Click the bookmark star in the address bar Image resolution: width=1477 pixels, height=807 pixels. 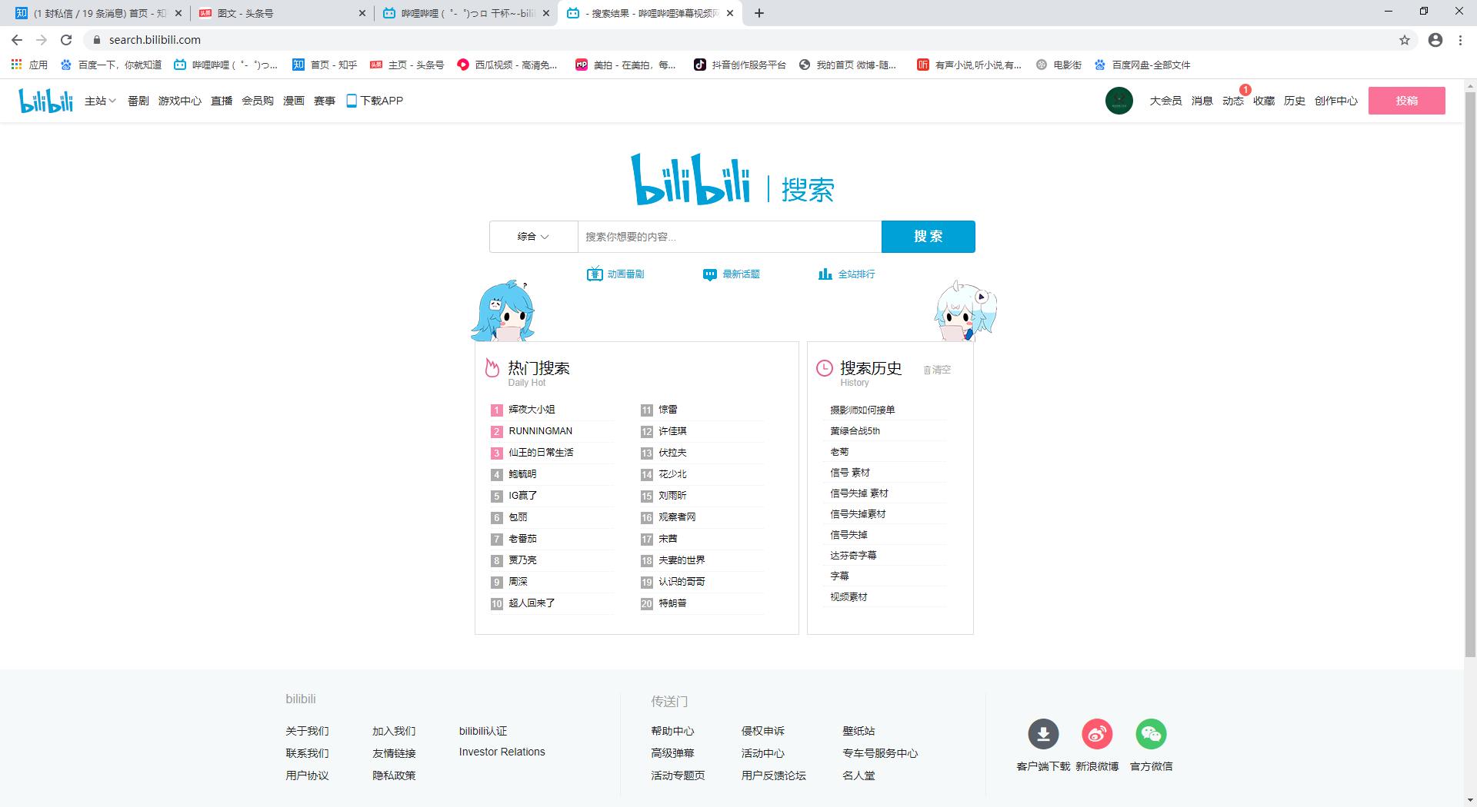[x=1405, y=39]
